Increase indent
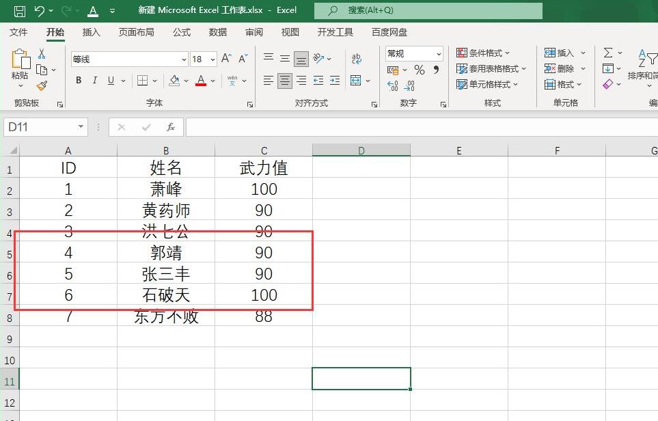 [x=335, y=80]
